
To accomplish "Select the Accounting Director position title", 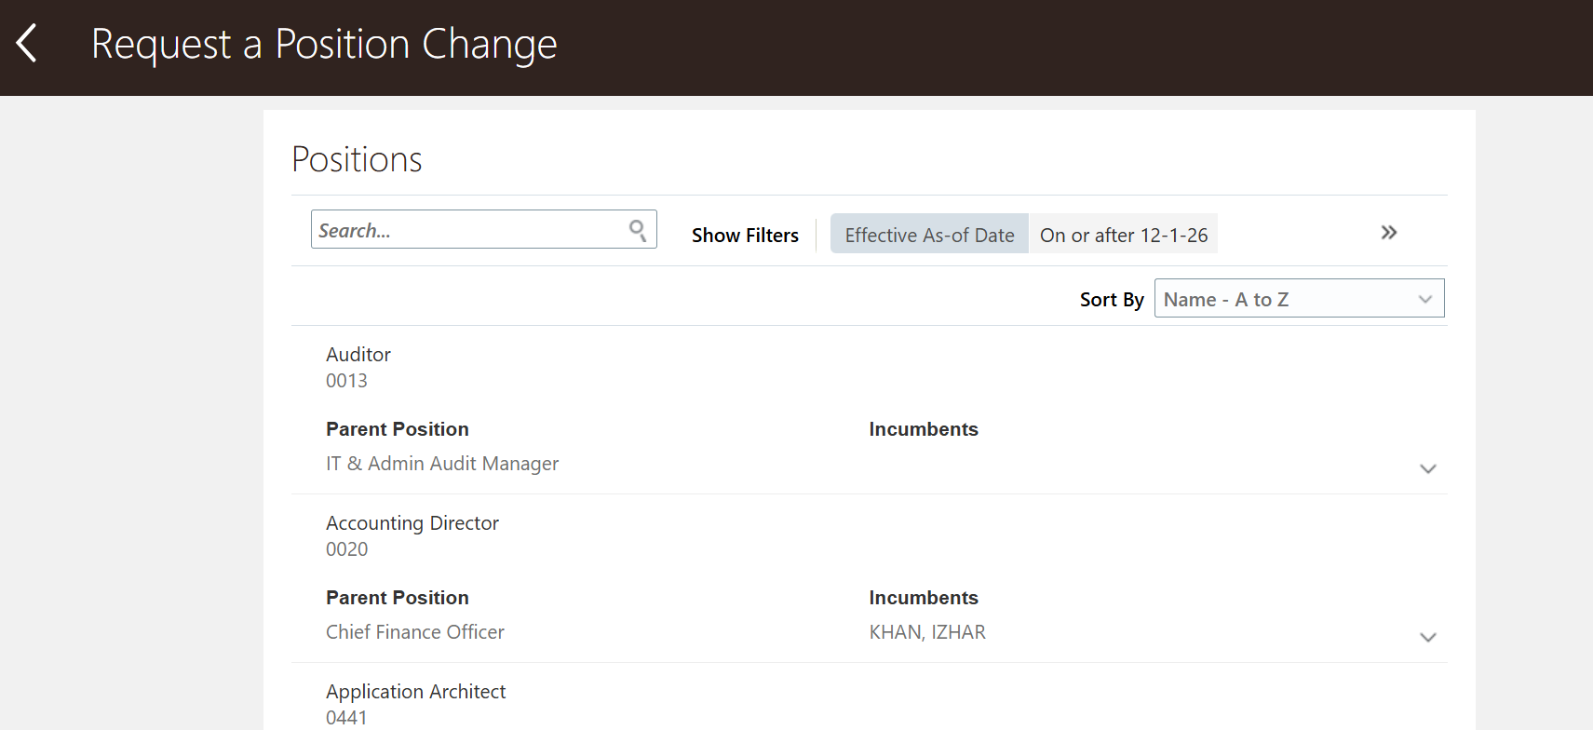I will (412, 523).
